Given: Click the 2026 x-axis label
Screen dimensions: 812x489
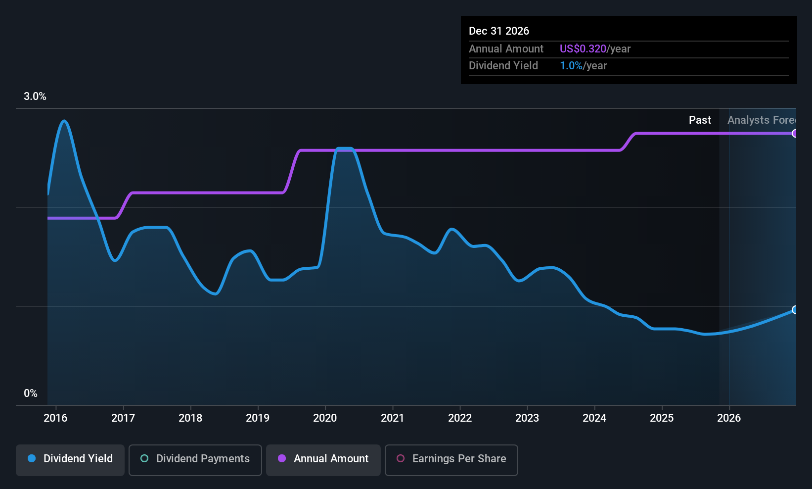Looking at the screenshot, I should (729, 418).
